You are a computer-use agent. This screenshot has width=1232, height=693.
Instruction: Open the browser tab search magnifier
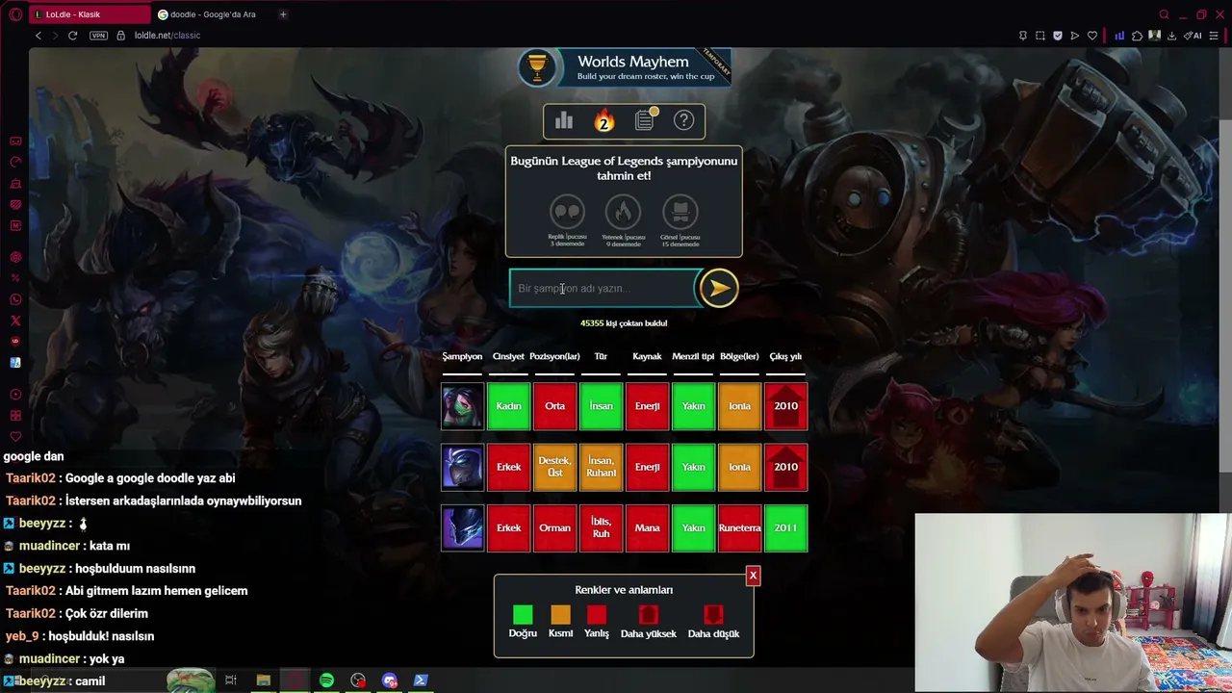pos(1165,14)
